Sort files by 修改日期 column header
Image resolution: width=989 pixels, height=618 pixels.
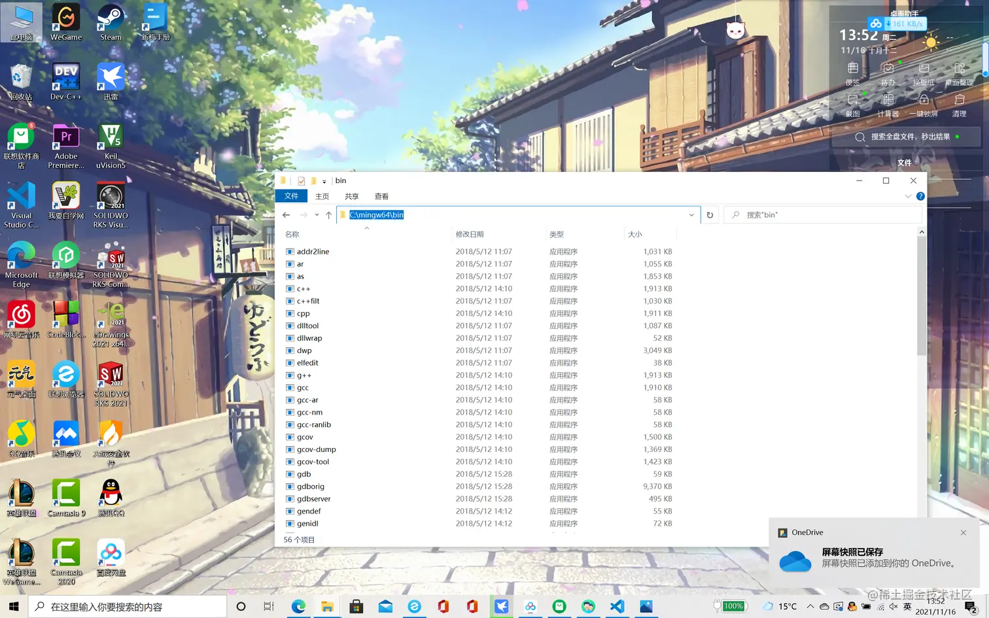498,234
